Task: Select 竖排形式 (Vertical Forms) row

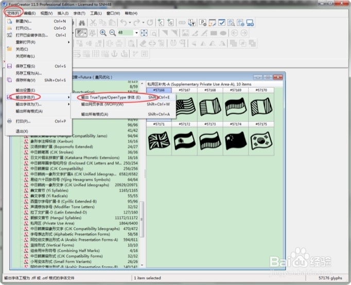Action: pos(81,245)
